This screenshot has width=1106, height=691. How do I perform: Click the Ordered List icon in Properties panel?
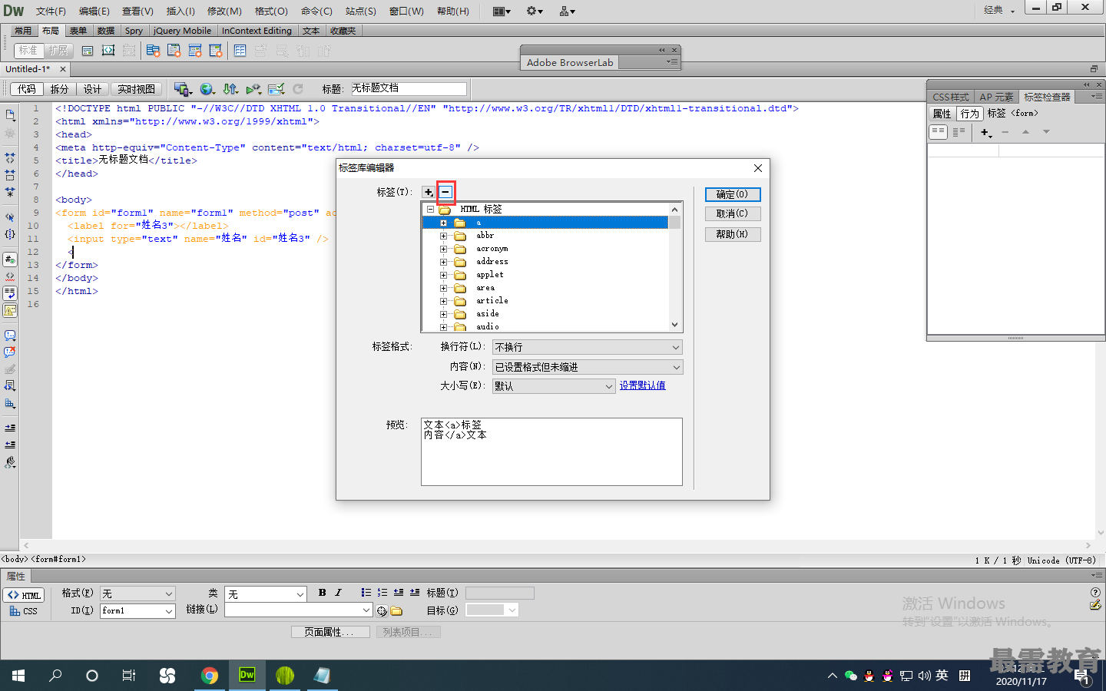(x=382, y=593)
